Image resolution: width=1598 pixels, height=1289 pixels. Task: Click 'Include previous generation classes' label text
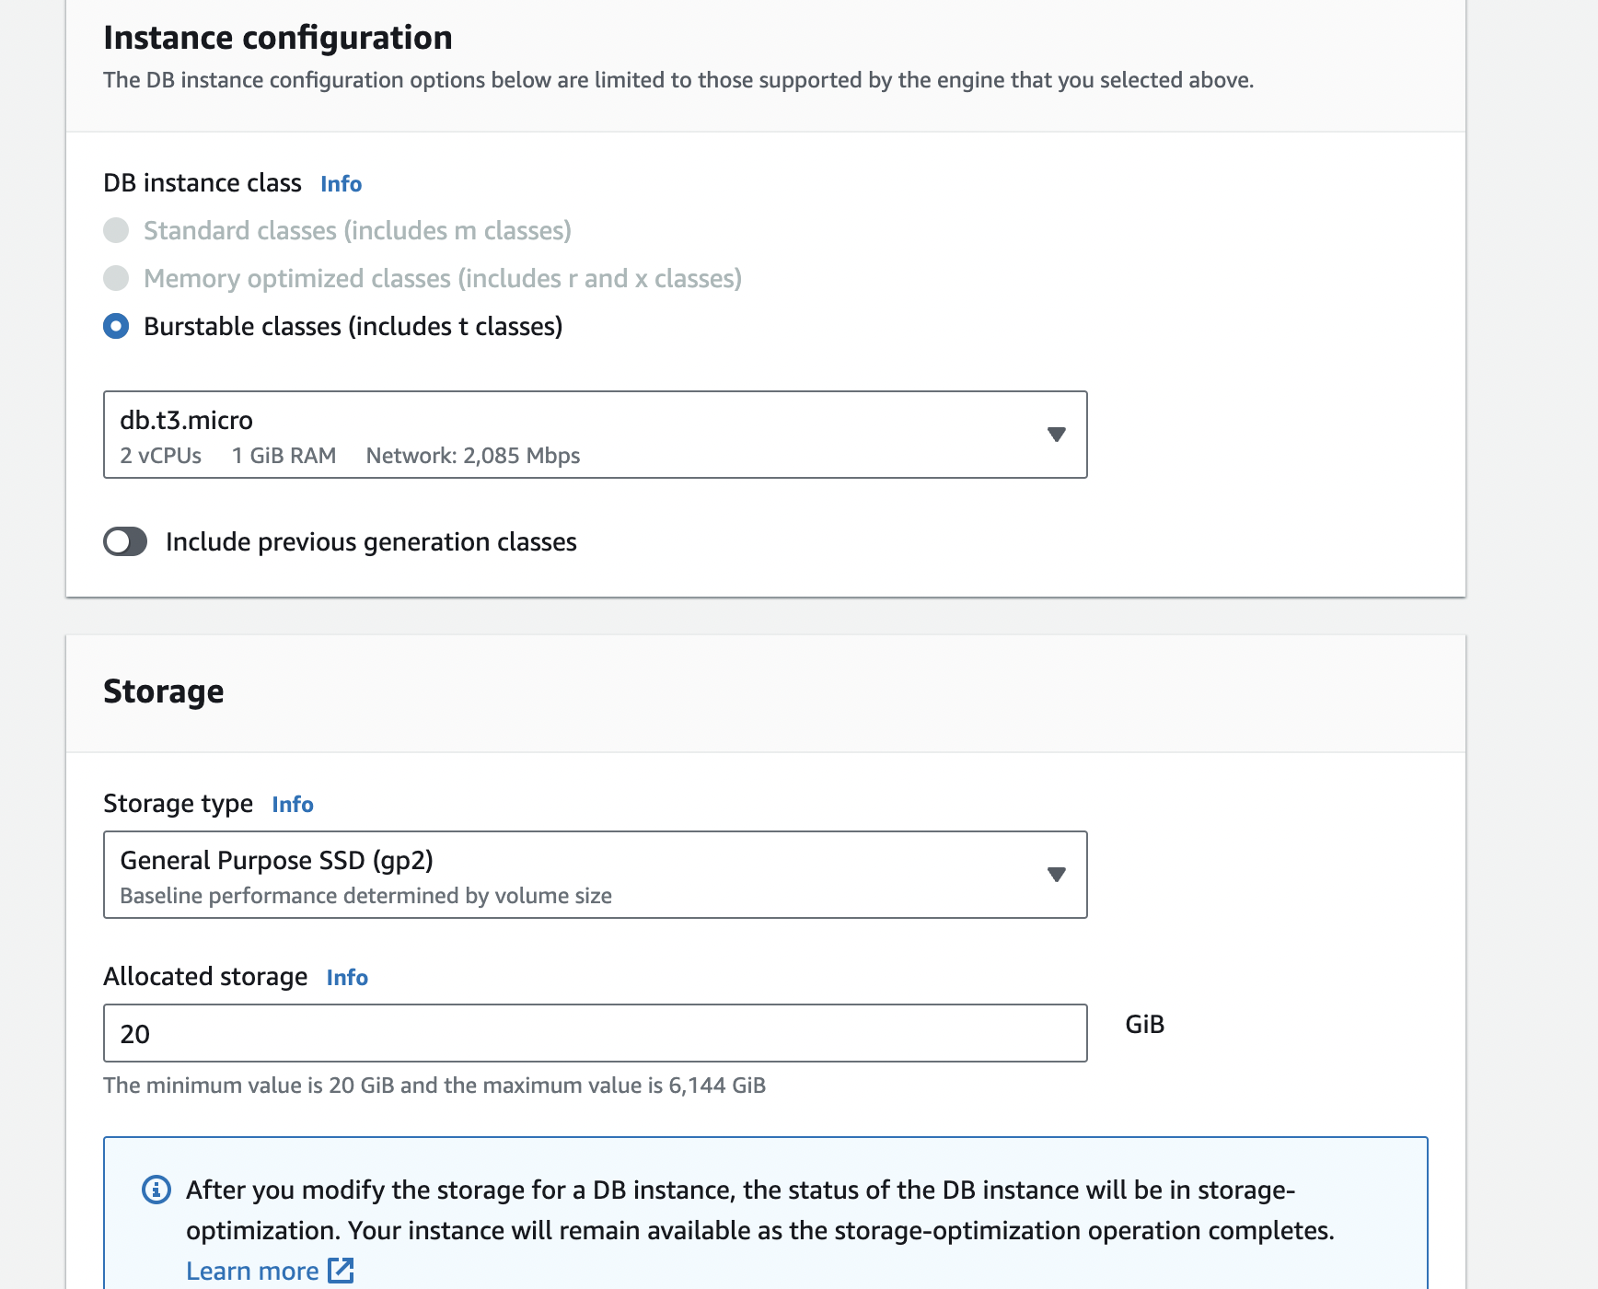(x=371, y=542)
